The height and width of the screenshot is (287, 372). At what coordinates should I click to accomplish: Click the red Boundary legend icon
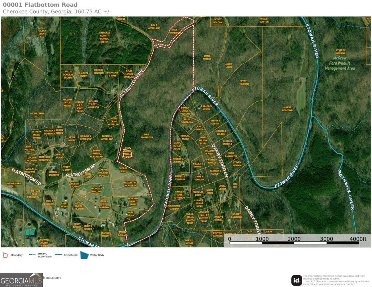coord(5,255)
